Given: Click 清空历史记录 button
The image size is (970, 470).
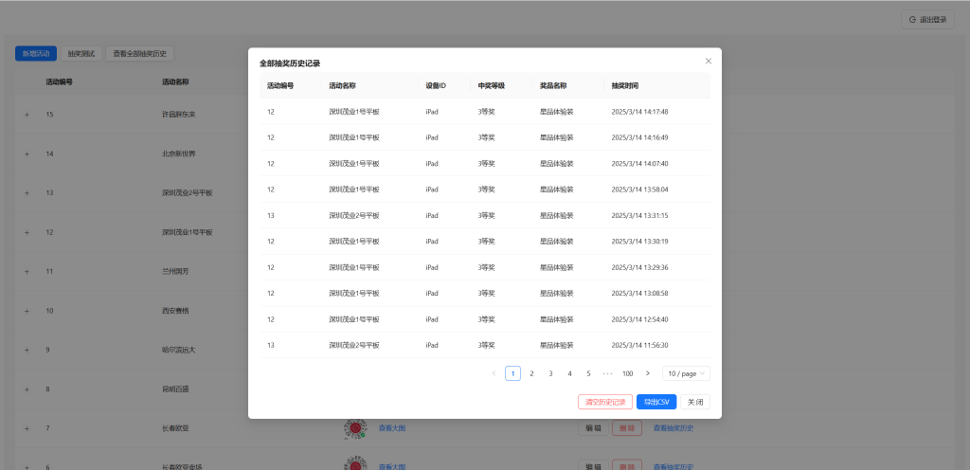Looking at the screenshot, I should coord(605,402).
